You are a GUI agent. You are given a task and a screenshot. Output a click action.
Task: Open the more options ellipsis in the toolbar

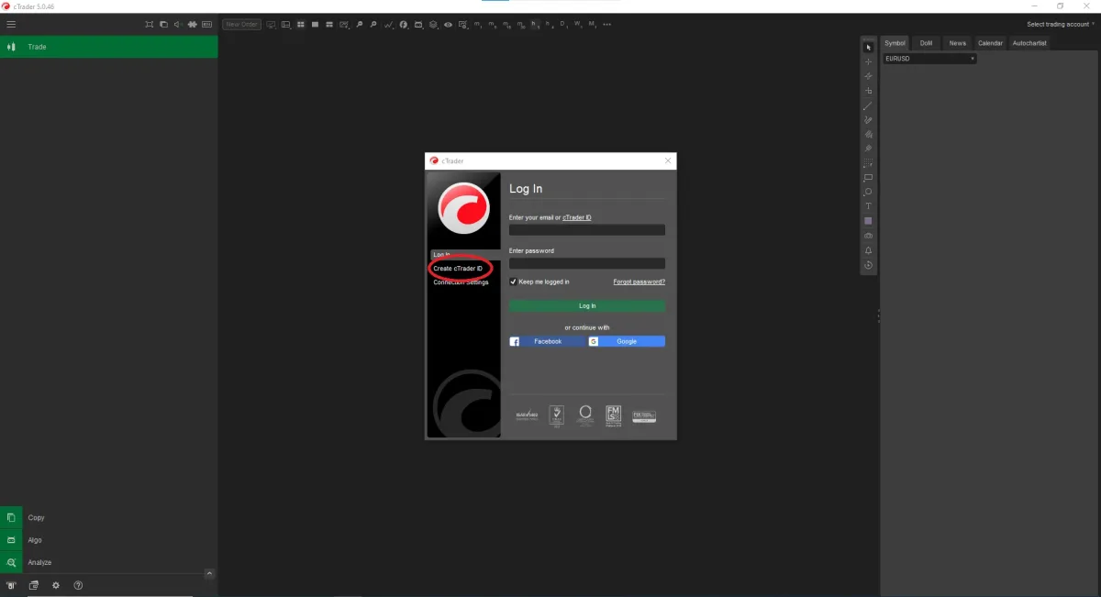pos(606,25)
